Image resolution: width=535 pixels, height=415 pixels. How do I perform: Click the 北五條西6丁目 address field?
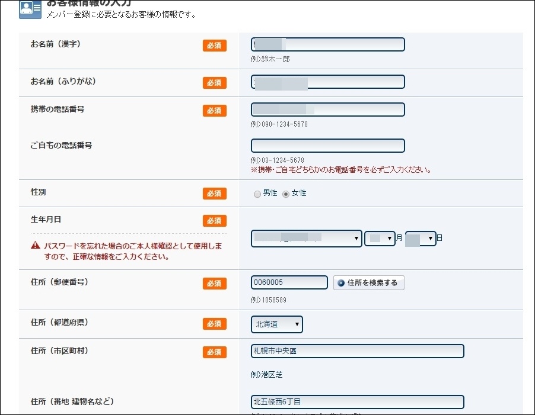click(x=357, y=402)
